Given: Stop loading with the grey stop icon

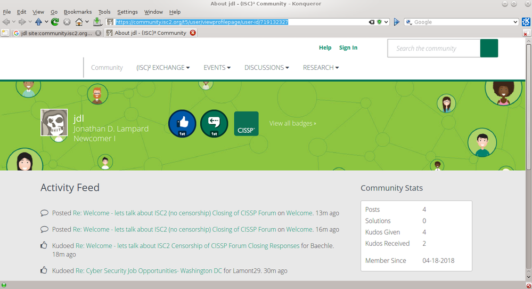Looking at the screenshot, I should click(67, 22).
